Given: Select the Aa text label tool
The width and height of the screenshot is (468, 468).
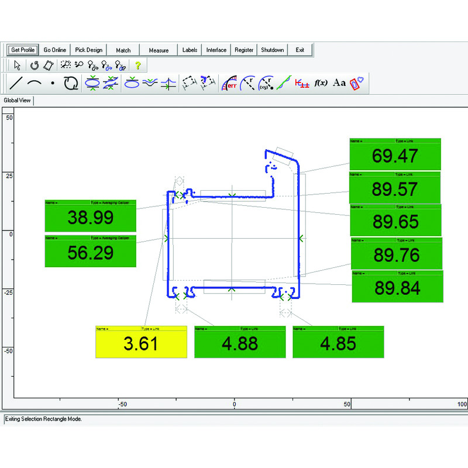Looking at the screenshot, I should click(x=339, y=84).
